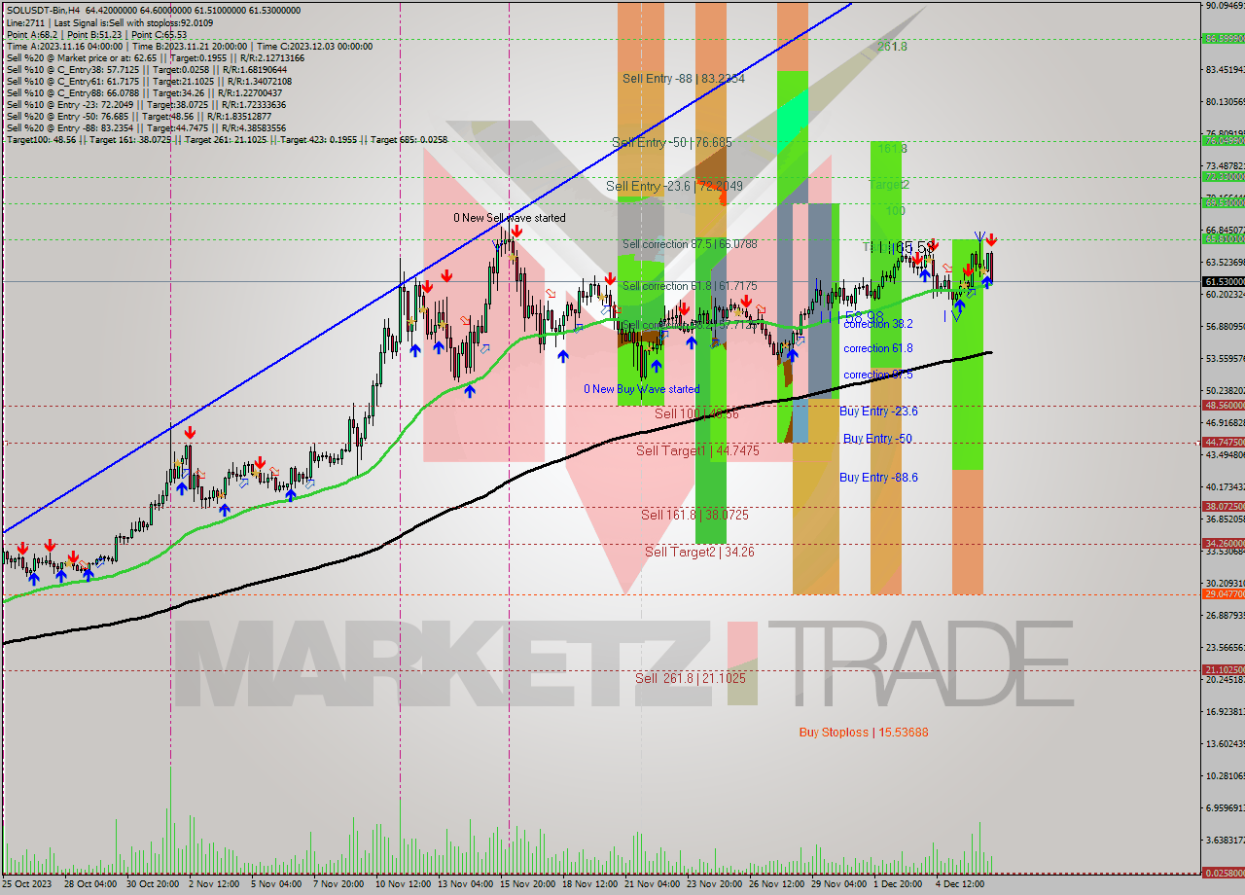The height and width of the screenshot is (895, 1245).
Task: Select the 'Sell 161.8 | 38.0725' label
Action: [694, 515]
